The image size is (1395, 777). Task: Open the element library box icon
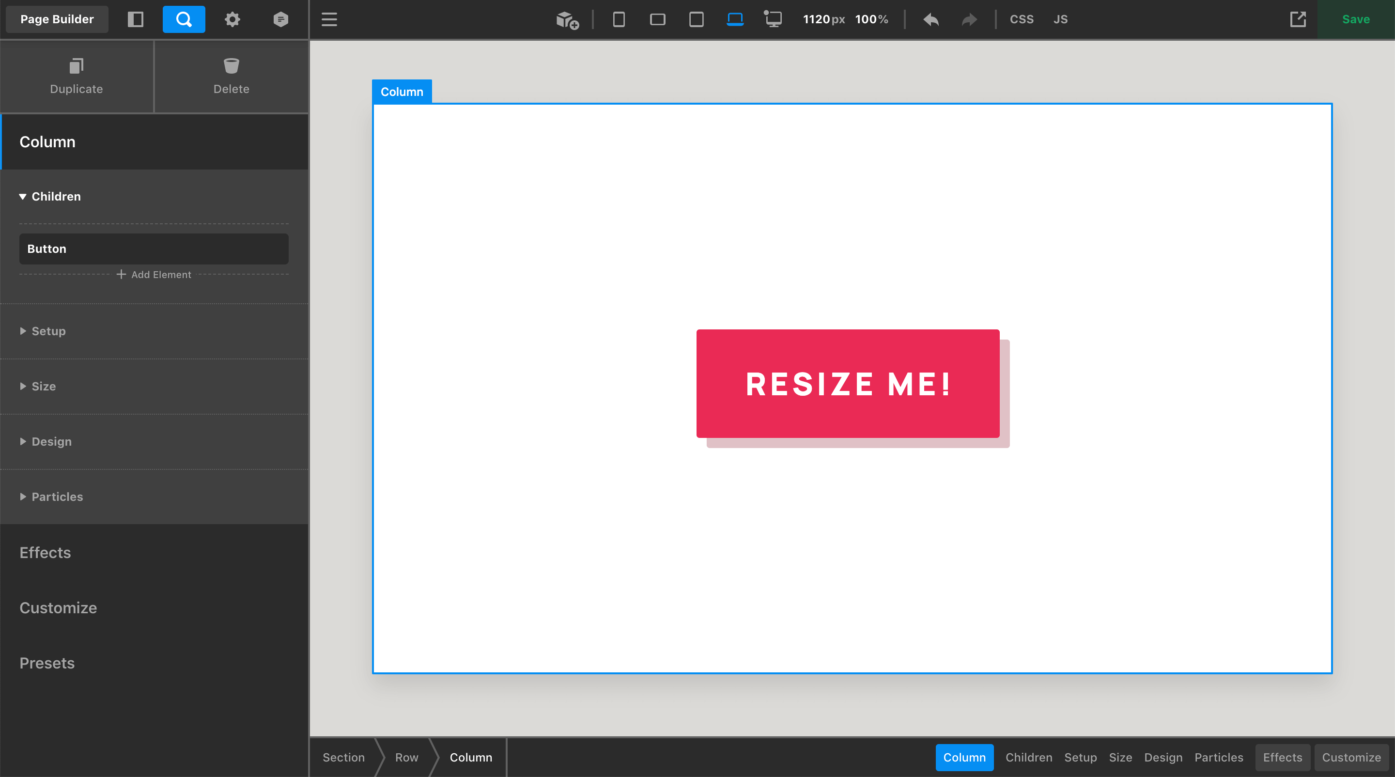[566, 19]
